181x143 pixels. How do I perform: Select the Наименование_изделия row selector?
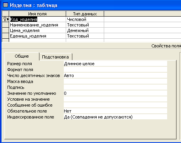[6, 25]
